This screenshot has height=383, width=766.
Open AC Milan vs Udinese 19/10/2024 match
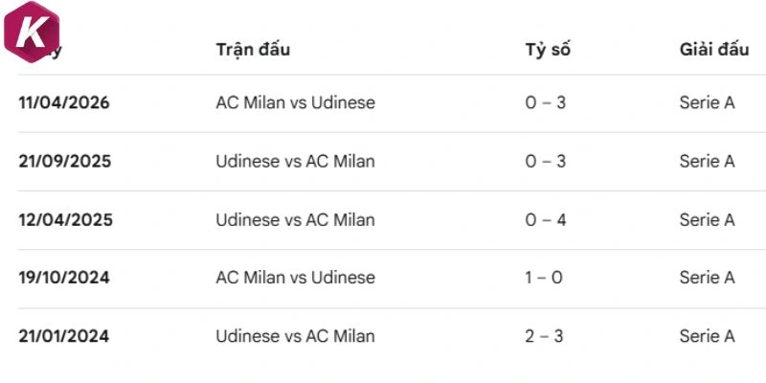(296, 278)
